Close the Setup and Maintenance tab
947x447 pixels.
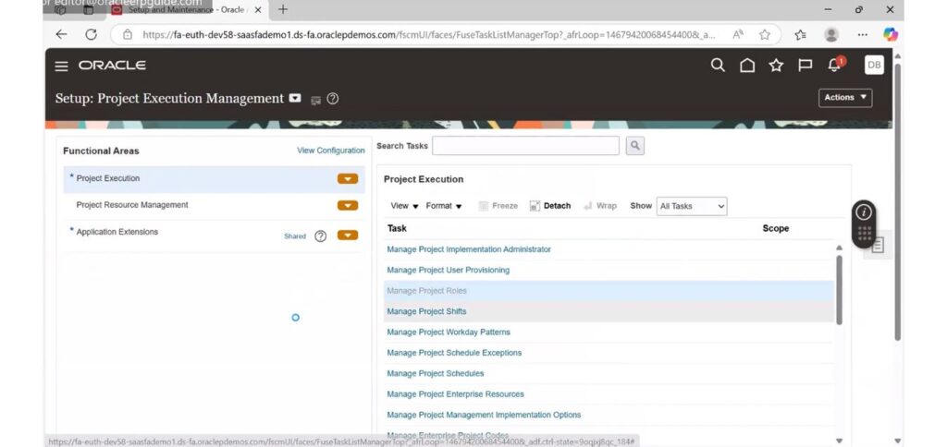point(258,9)
